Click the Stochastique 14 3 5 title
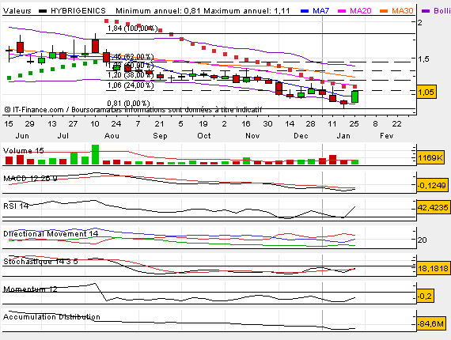The width and height of the screenshot is (451, 340). [x=40, y=261]
